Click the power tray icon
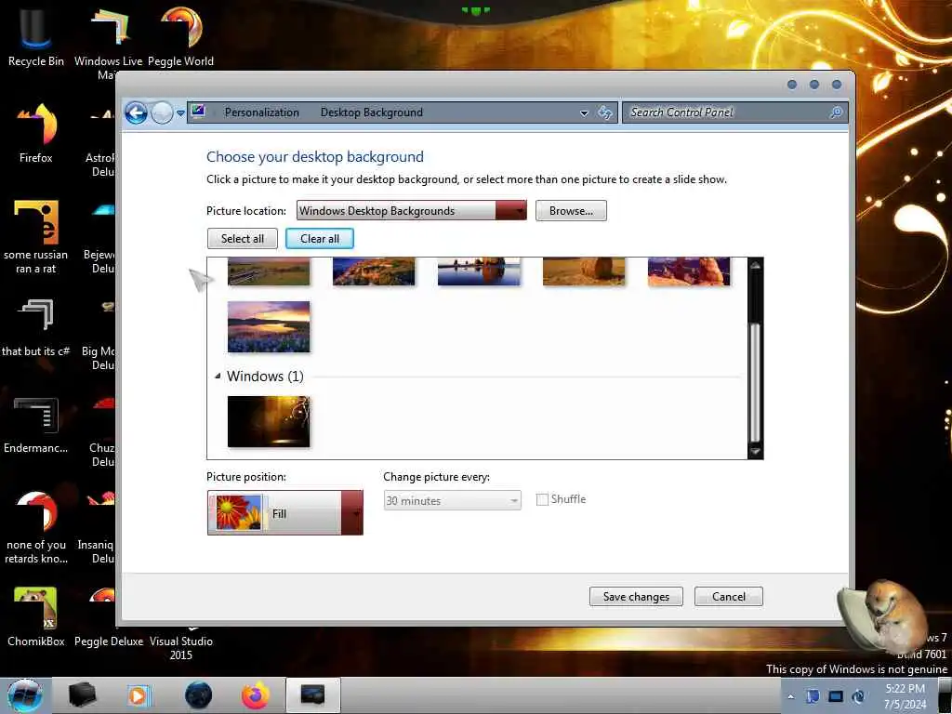The height and width of the screenshot is (714, 952). point(858,696)
